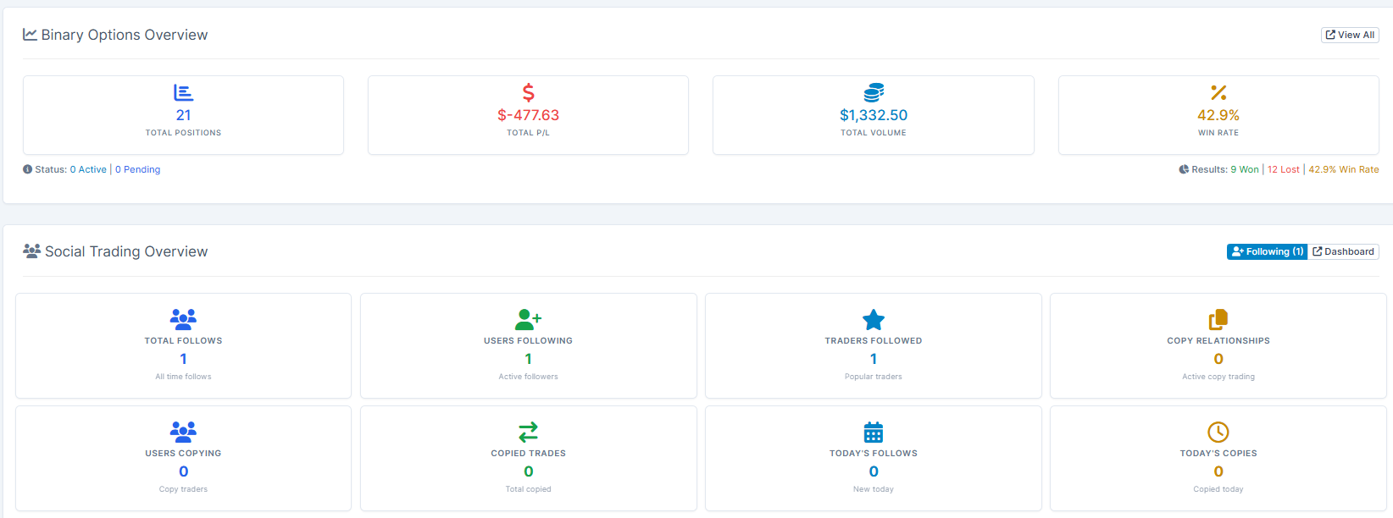1393x518 pixels.
Task: Click the 9 Won results text
Action: click(1245, 169)
